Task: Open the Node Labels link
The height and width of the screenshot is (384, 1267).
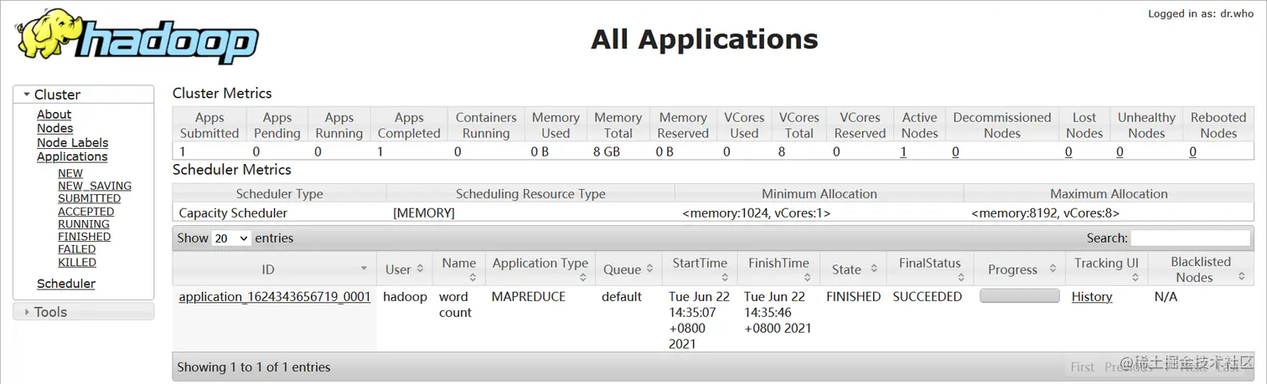Action: (72, 142)
